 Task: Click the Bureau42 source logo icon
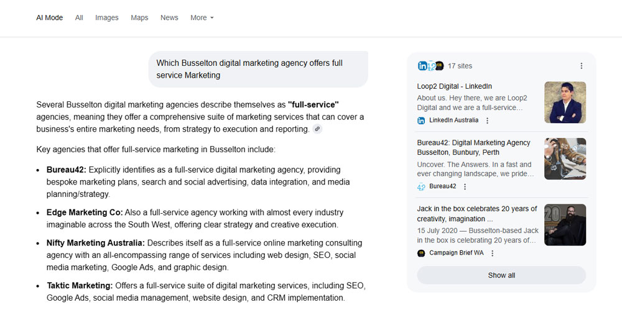(421, 186)
